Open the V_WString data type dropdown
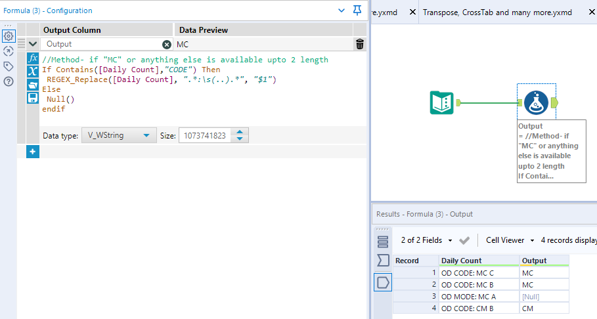The height and width of the screenshot is (319, 597). (x=119, y=135)
